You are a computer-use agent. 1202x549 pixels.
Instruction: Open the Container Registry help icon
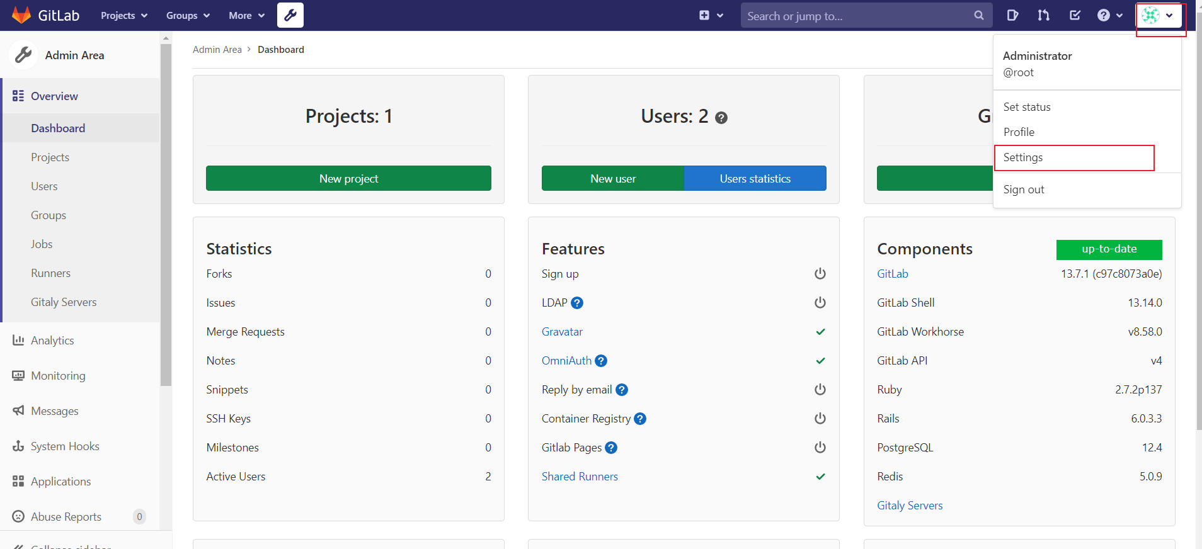point(640,419)
